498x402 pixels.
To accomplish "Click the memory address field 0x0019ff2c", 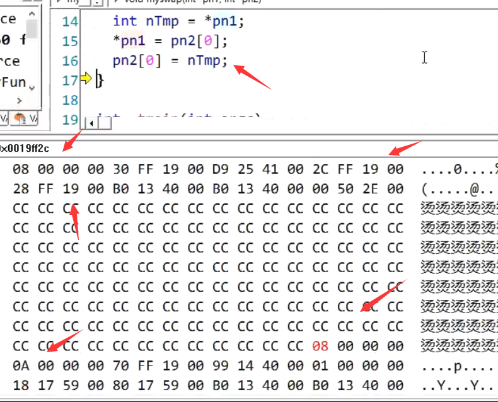I will (24, 148).
